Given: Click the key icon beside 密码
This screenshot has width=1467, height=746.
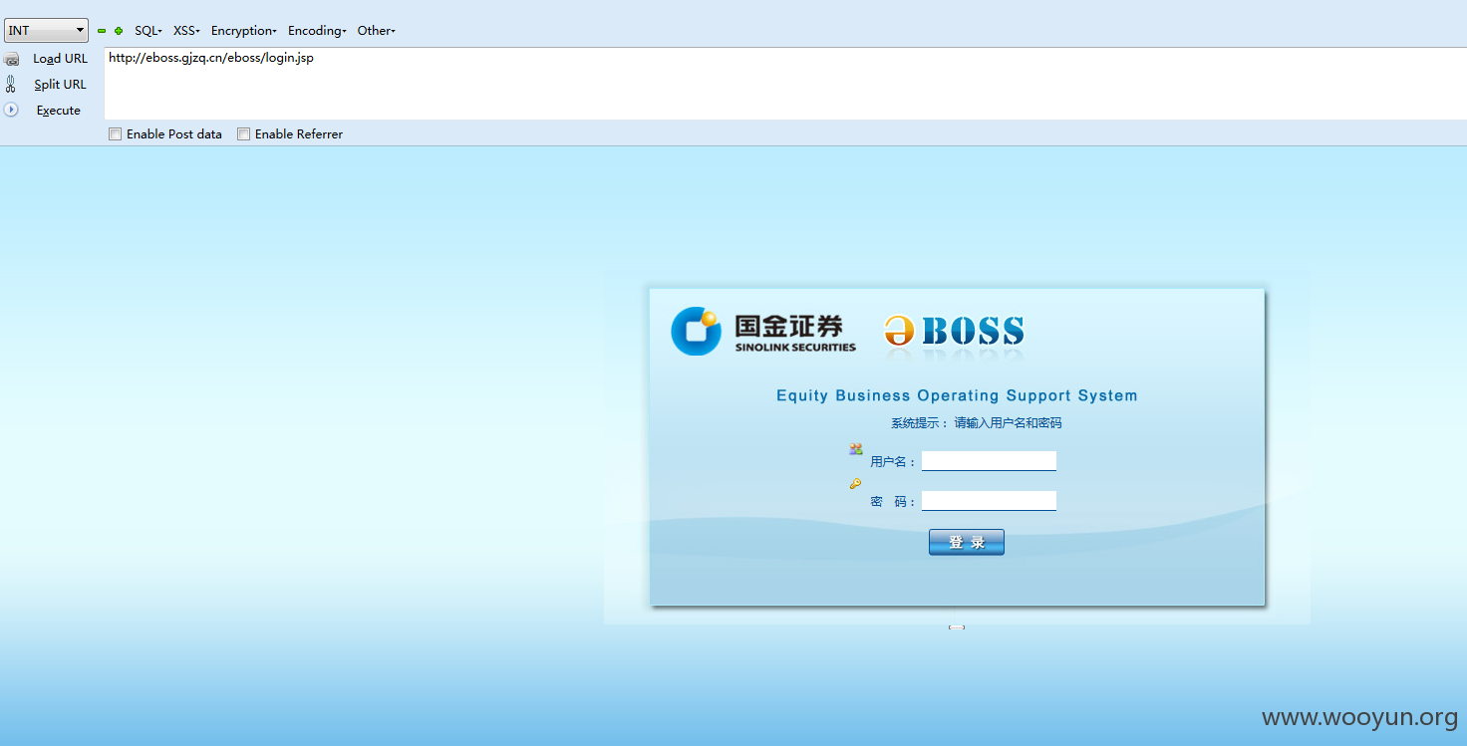Looking at the screenshot, I should pos(855,484).
